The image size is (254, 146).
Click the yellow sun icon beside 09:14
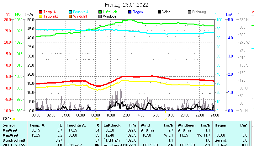pos(14,119)
